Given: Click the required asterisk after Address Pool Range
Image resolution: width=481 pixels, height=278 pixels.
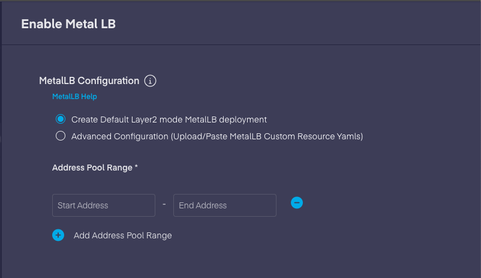Looking at the screenshot, I should pyautogui.click(x=136, y=168).
